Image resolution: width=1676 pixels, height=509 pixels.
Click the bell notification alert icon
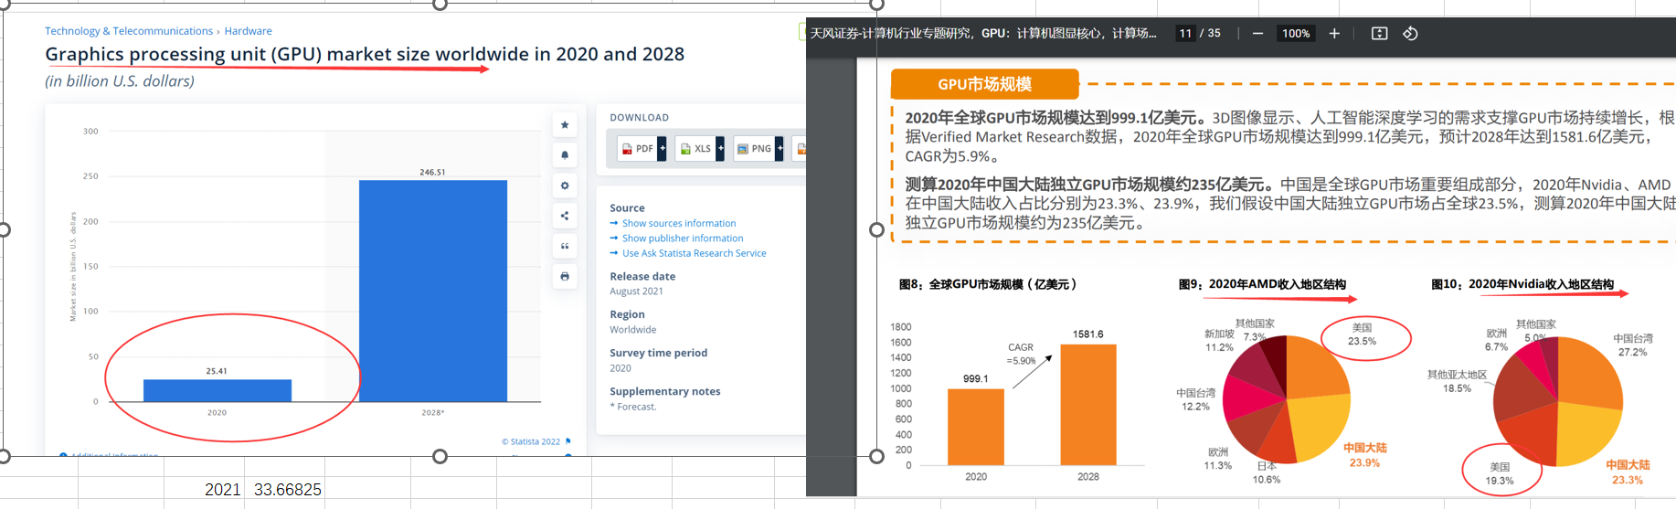(x=565, y=155)
